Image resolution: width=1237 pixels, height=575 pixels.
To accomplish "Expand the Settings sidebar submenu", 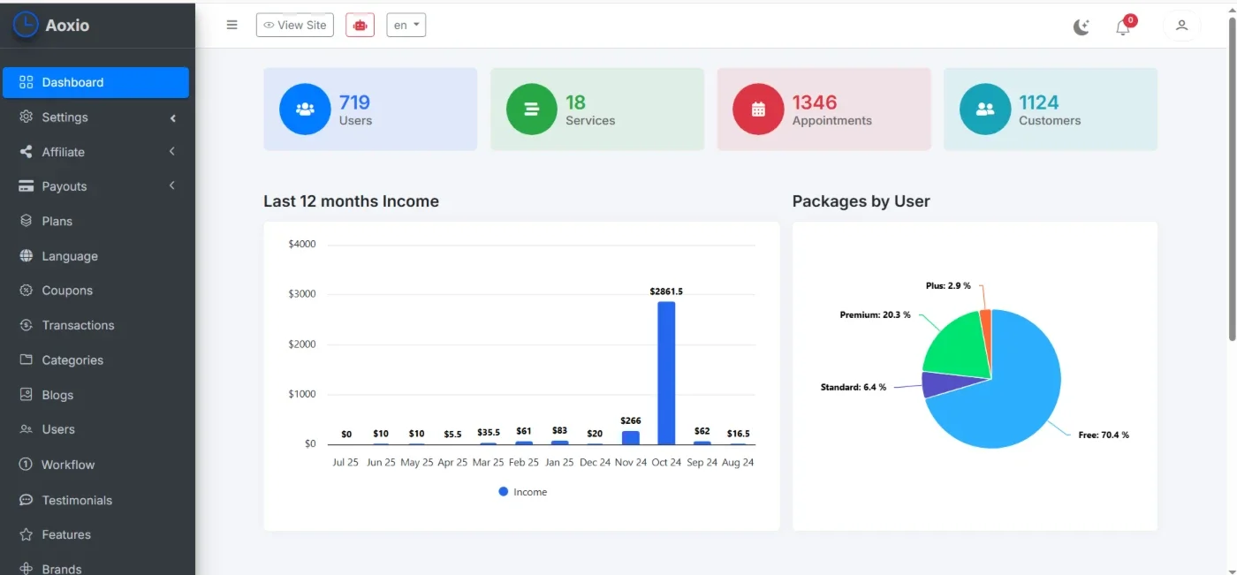I will (95, 117).
